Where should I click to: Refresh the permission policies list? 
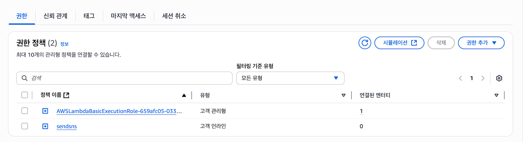point(365,43)
